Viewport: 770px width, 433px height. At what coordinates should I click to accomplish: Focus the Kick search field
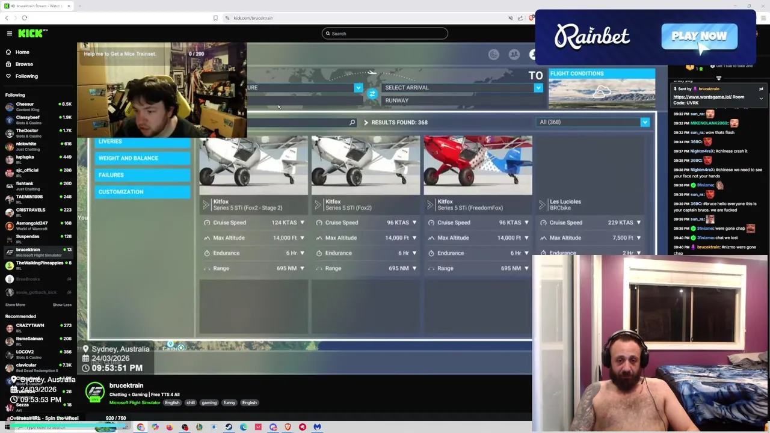[385, 34]
